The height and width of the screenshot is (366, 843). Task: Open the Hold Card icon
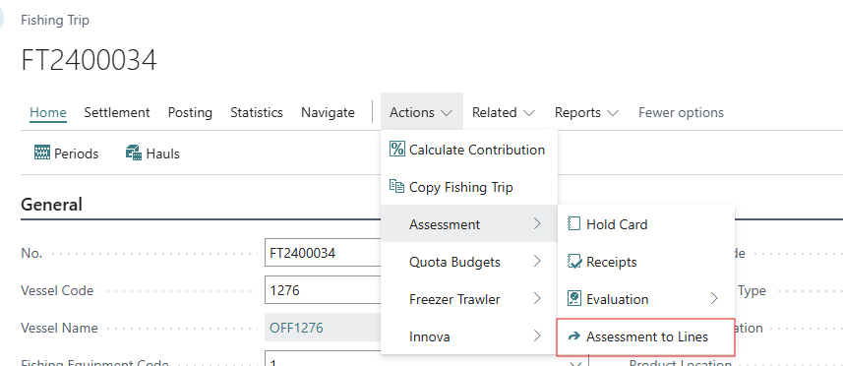click(574, 224)
